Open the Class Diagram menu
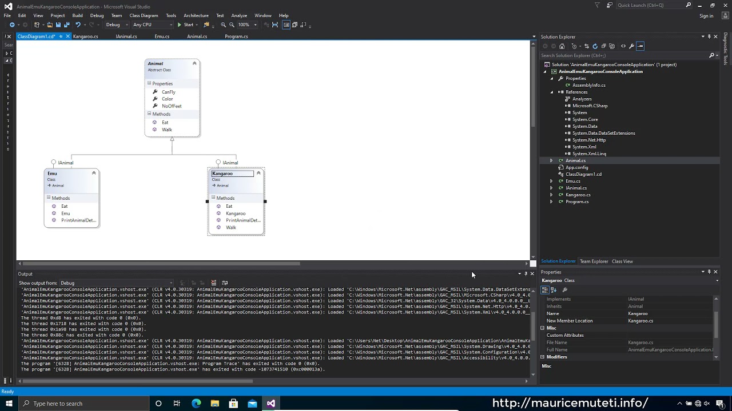Screen dimensions: 732x411 [144, 15]
